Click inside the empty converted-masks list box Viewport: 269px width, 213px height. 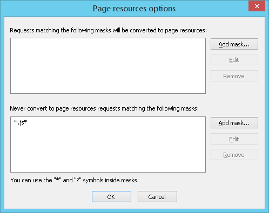tap(108, 66)
